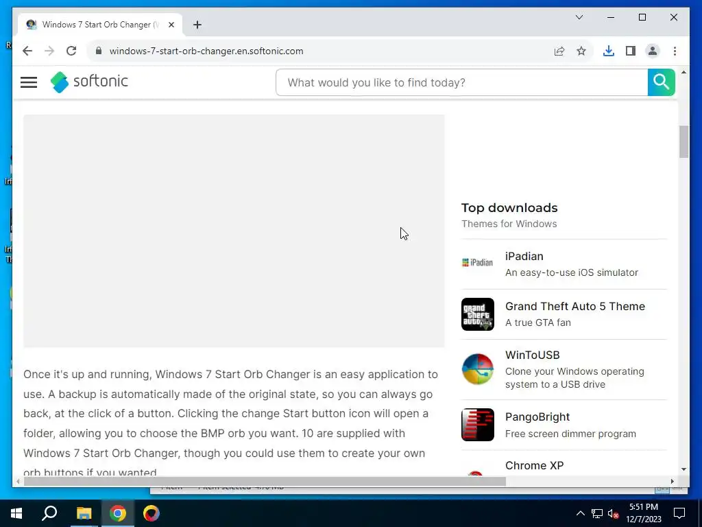Open the iPadian download link
702x527 pixels.
pyautogui.click(x=524, y=257)
